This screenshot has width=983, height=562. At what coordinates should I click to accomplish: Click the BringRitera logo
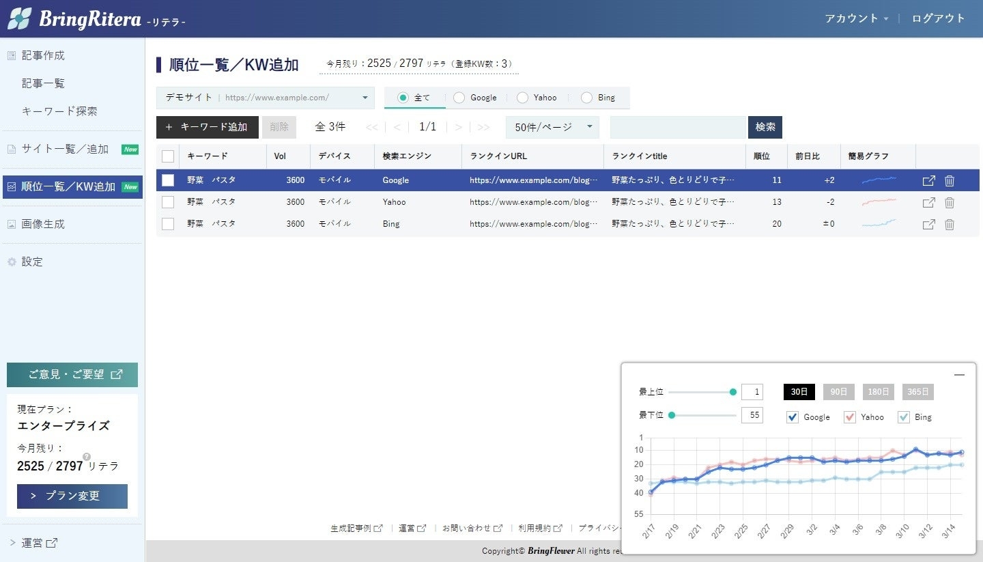(x=96, y=18)
